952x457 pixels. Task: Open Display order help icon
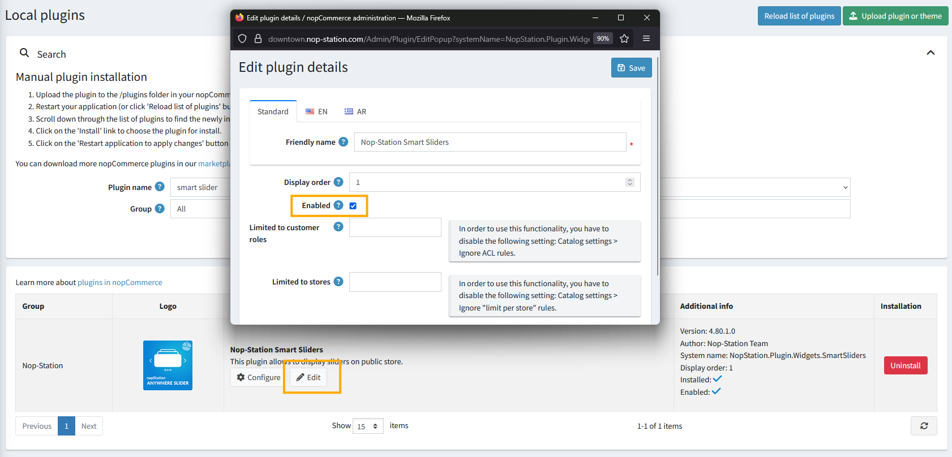click(x=338, y=182)
